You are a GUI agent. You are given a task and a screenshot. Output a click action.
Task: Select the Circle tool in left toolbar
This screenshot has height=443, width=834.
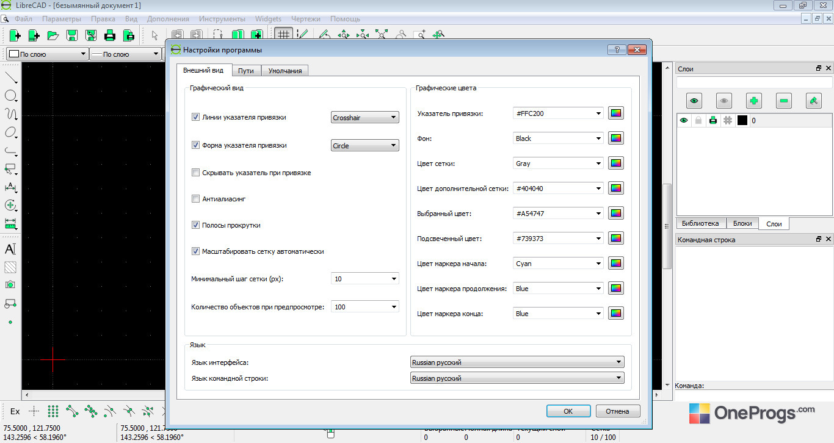(x=11, y=96)
